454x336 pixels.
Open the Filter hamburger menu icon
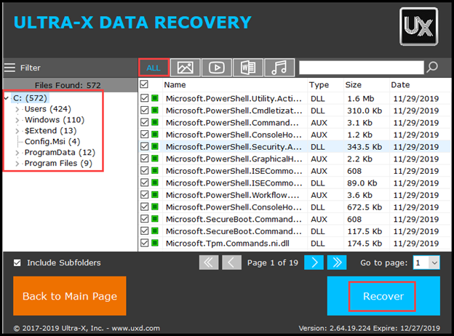[x=9, y=68]
